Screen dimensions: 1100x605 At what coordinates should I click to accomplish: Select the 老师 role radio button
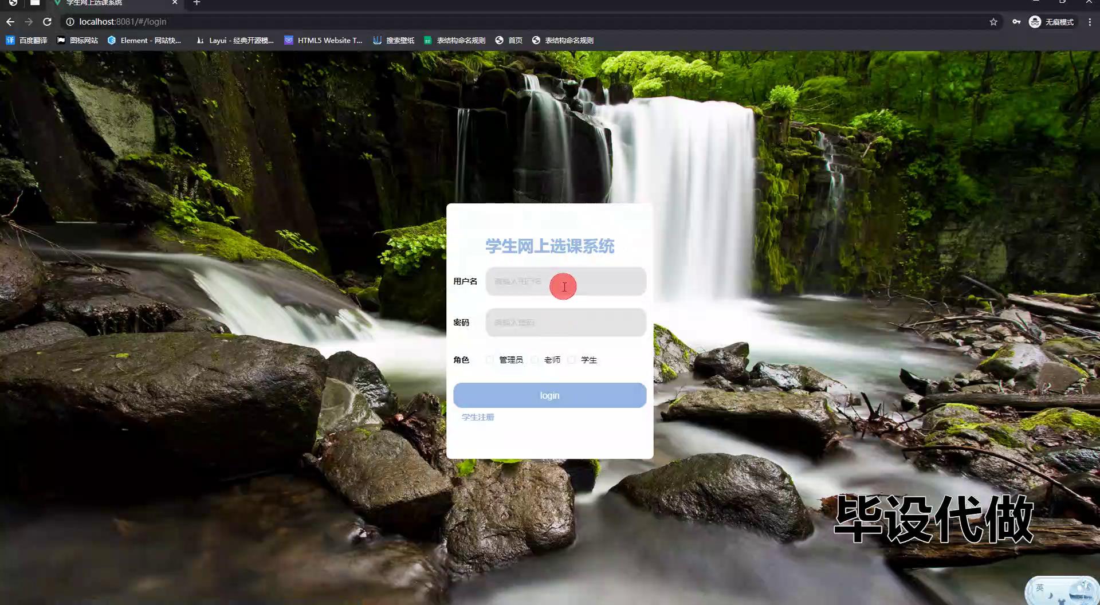click(x=535, y=360)
